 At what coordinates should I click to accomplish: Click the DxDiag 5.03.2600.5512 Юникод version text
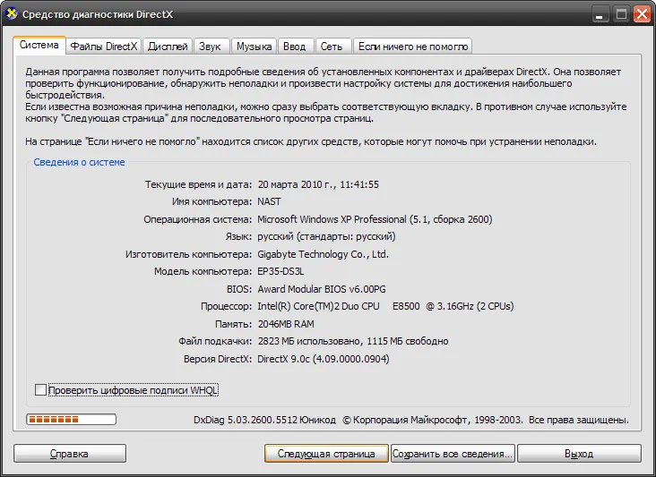point(264,420)
